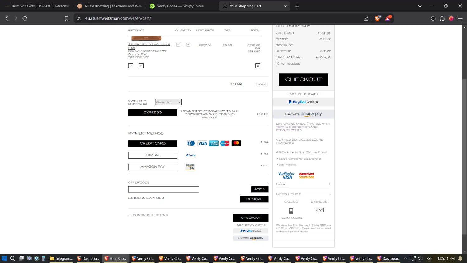The height and width of the screenshot is (263, 467).
Task: Open Brave Shields icon in address bar
Action: [x=378, y=18]
